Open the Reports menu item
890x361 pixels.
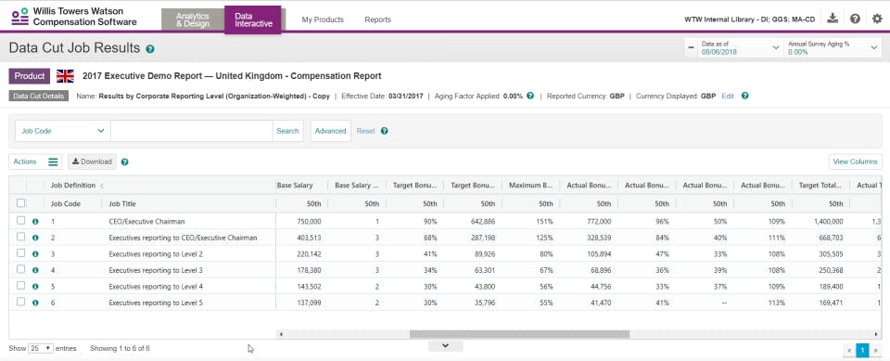point(377,19)
